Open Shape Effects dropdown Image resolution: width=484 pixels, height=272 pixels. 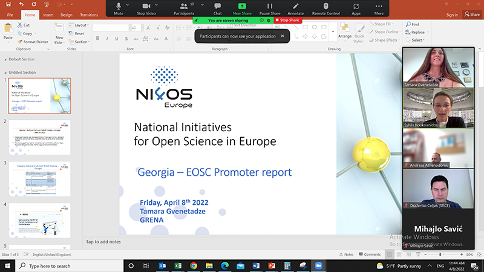tap(384, 40)
